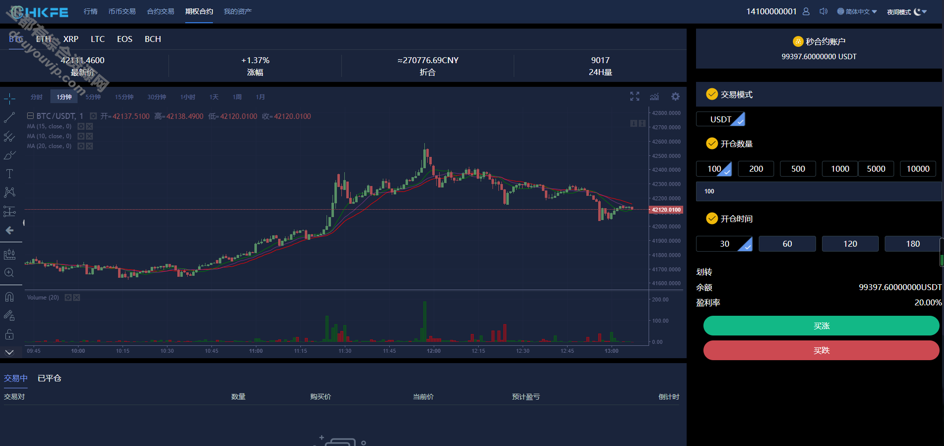This screenshot has width=944, height=446.
Task: Select open quantity 5000
Action: [876, 169]
